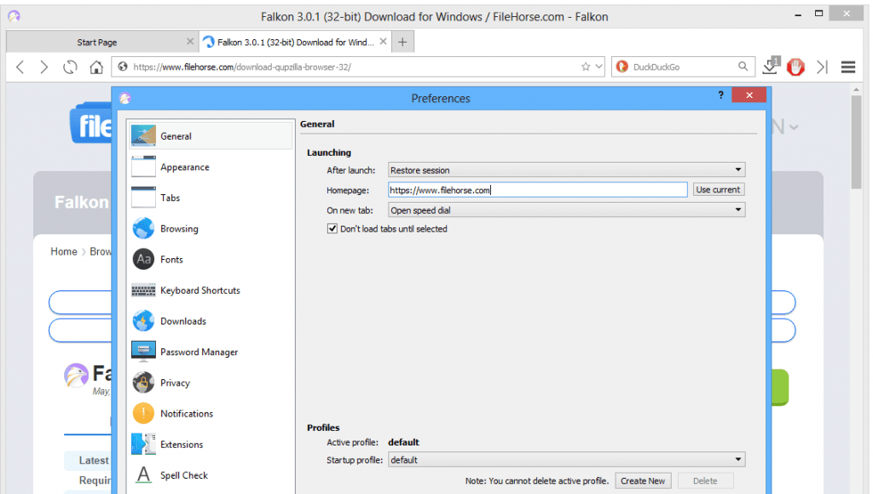Click the Home breadcrumb link on webpage

[63, 251]
